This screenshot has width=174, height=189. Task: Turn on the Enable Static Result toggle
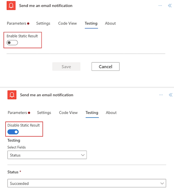pos(12,43)
